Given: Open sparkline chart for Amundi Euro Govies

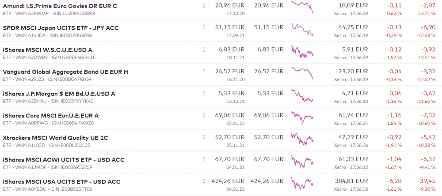Looking at the screenshot, I should [x=302, y=7].
